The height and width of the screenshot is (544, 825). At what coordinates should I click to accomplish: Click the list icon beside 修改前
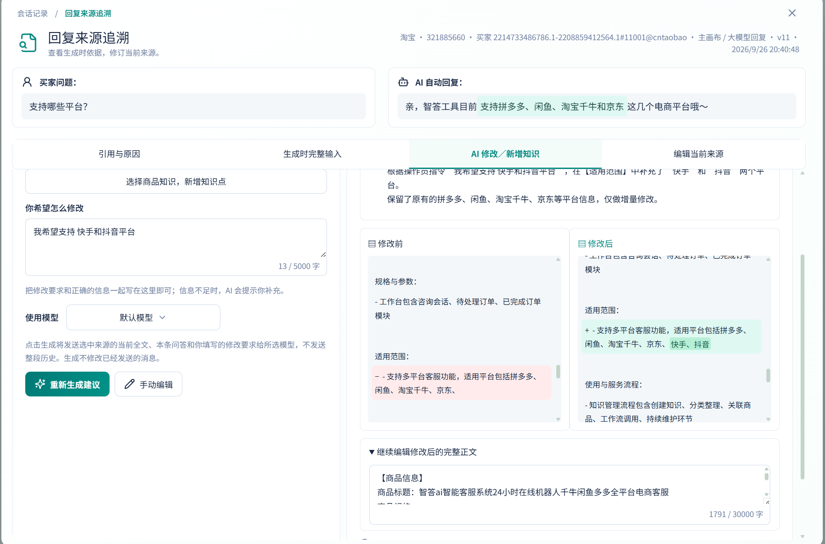pyautogui.click(x=372, y=244)
